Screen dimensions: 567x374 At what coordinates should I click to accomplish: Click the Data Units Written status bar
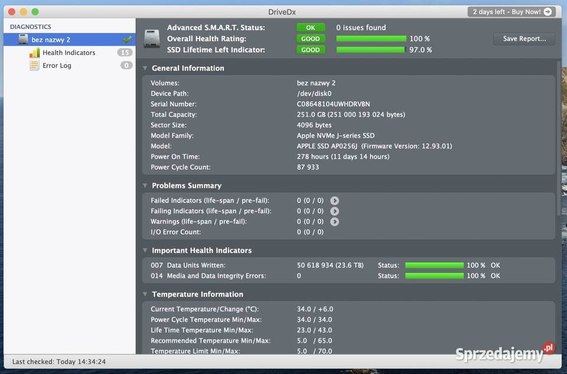(434, 265)
